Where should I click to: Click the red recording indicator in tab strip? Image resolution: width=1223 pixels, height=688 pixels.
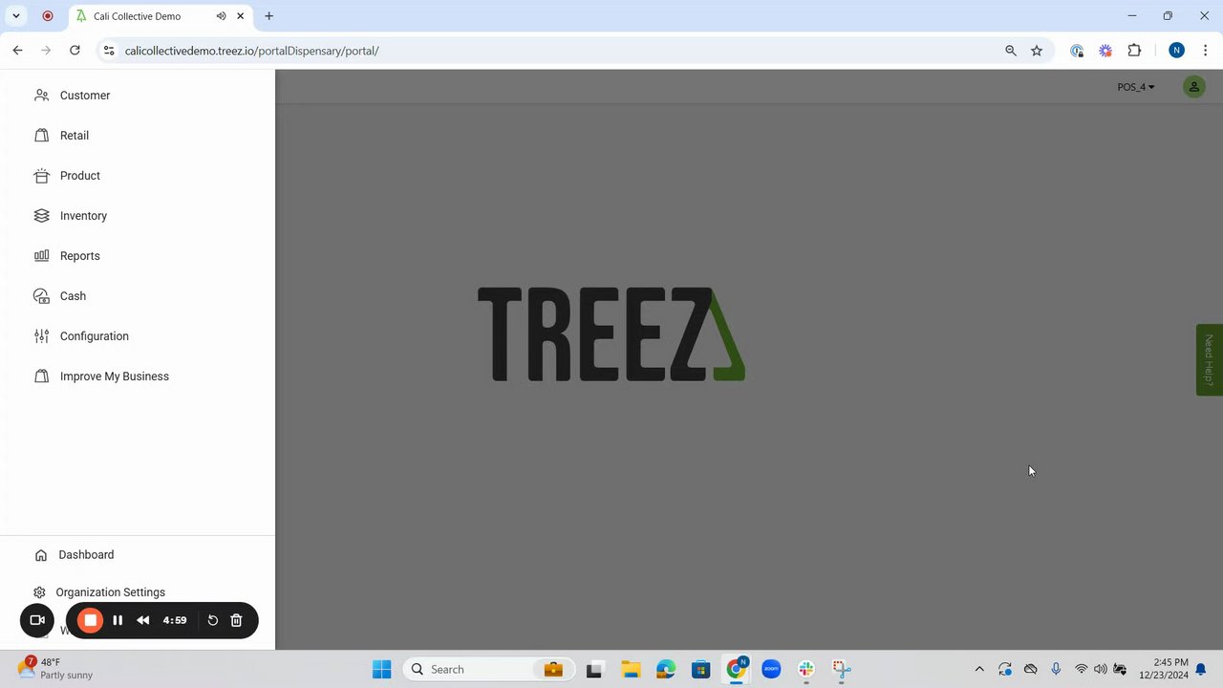click(x=48, y=16)
